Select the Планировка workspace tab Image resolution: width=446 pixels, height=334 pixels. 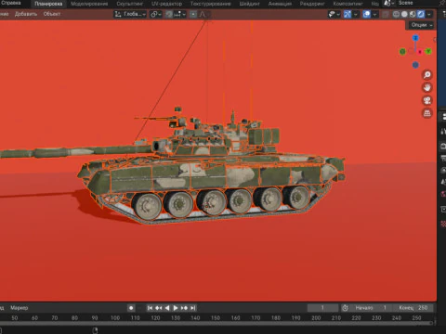tap(48, 4)
